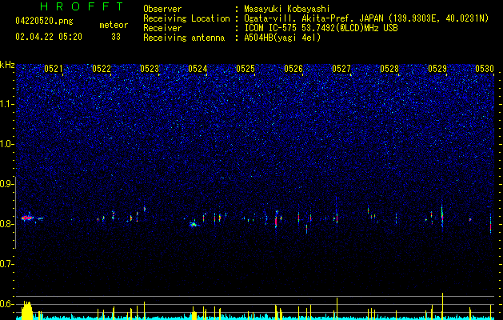Click the Observer label
503x320 pixels.
click(x=162, y=9)
